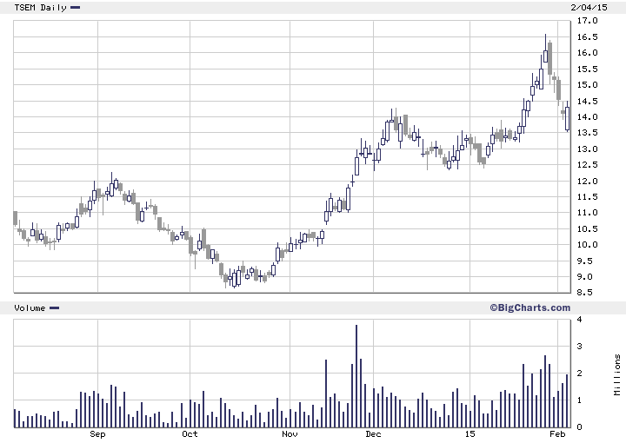The image size is (626, 443).
Task: Select the 16.5 price axis label
Action: click(587, 36)
